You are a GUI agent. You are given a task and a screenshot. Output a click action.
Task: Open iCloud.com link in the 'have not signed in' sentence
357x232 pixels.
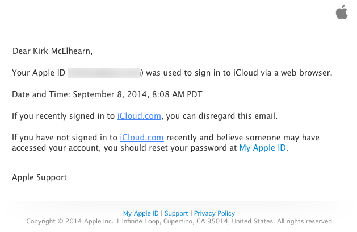pyautogui.click(x=142, y=137)
